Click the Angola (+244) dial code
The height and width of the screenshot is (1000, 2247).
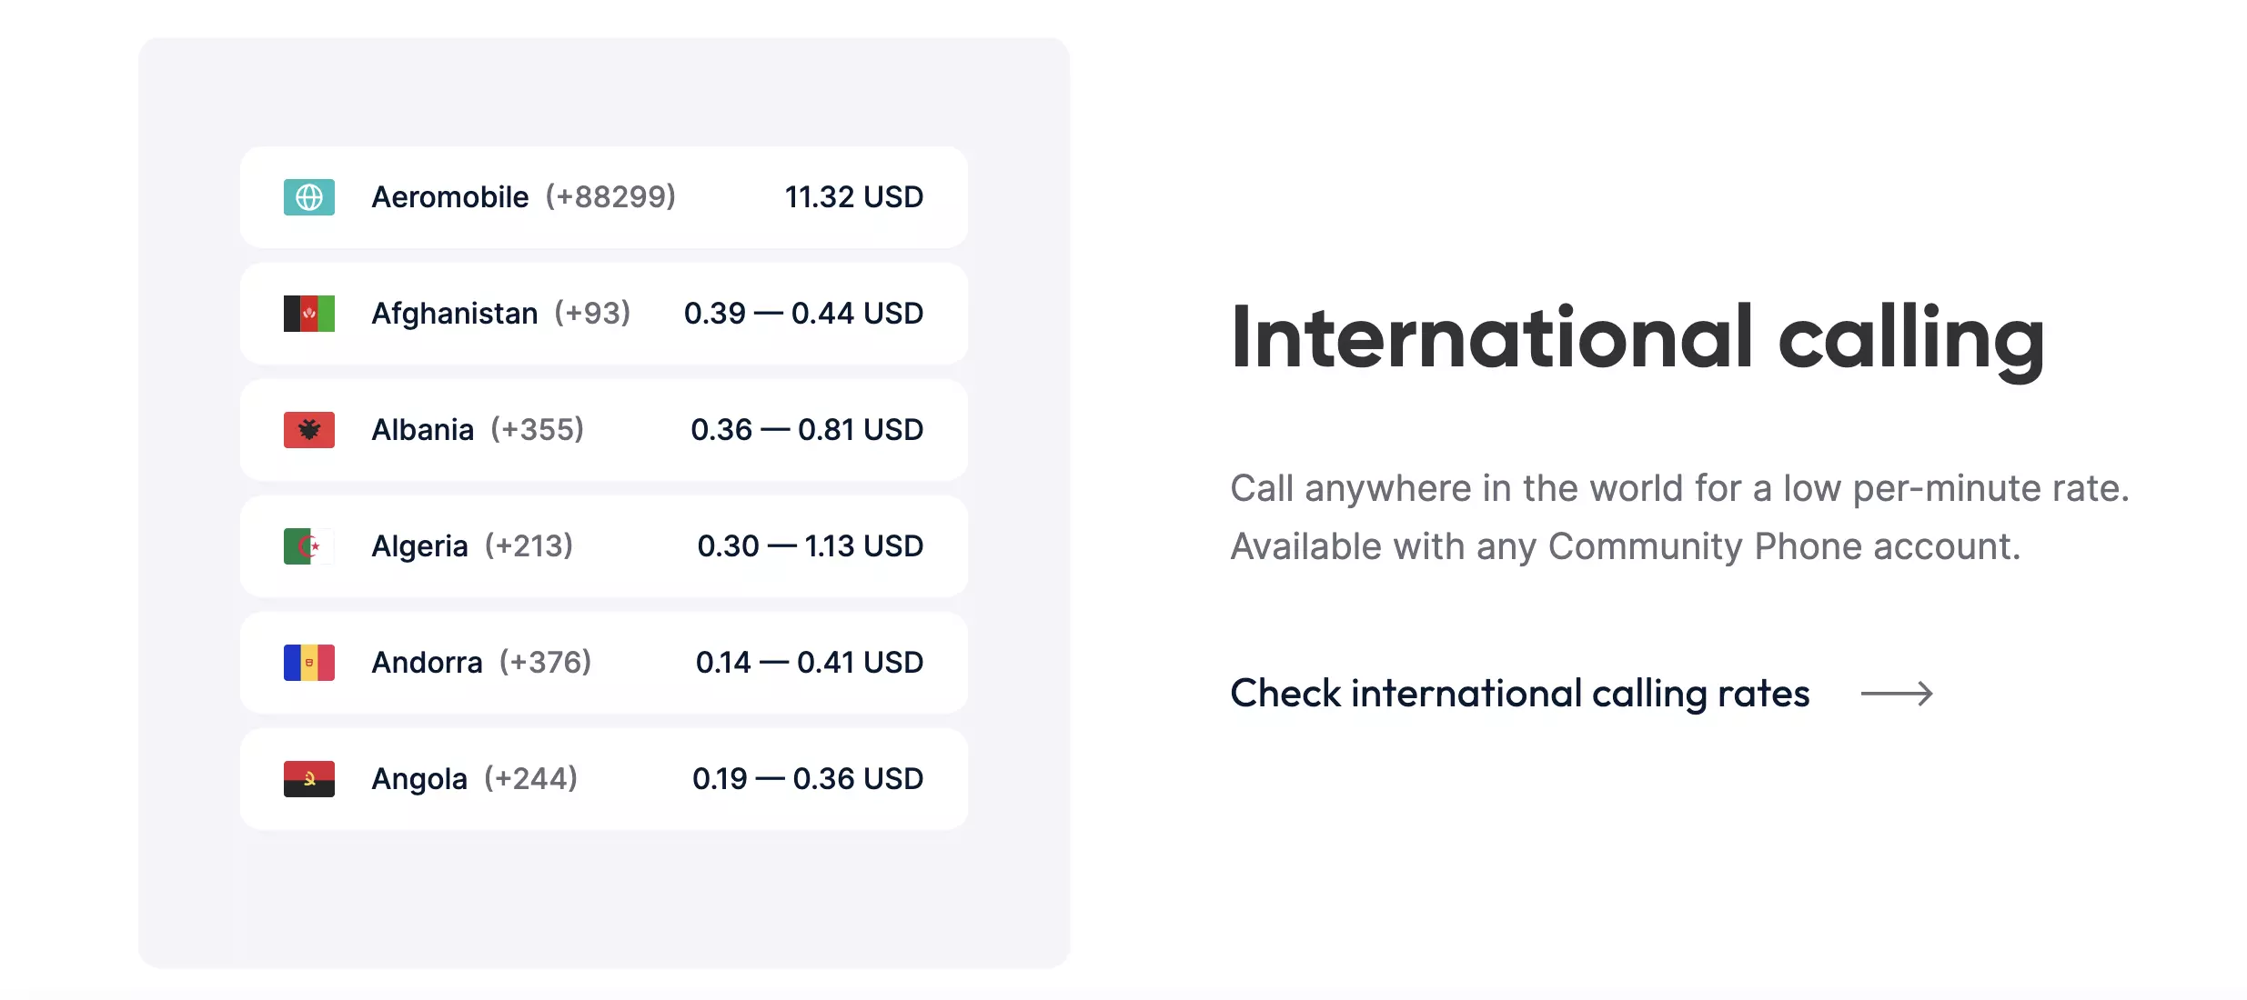(x=531, y=779)
